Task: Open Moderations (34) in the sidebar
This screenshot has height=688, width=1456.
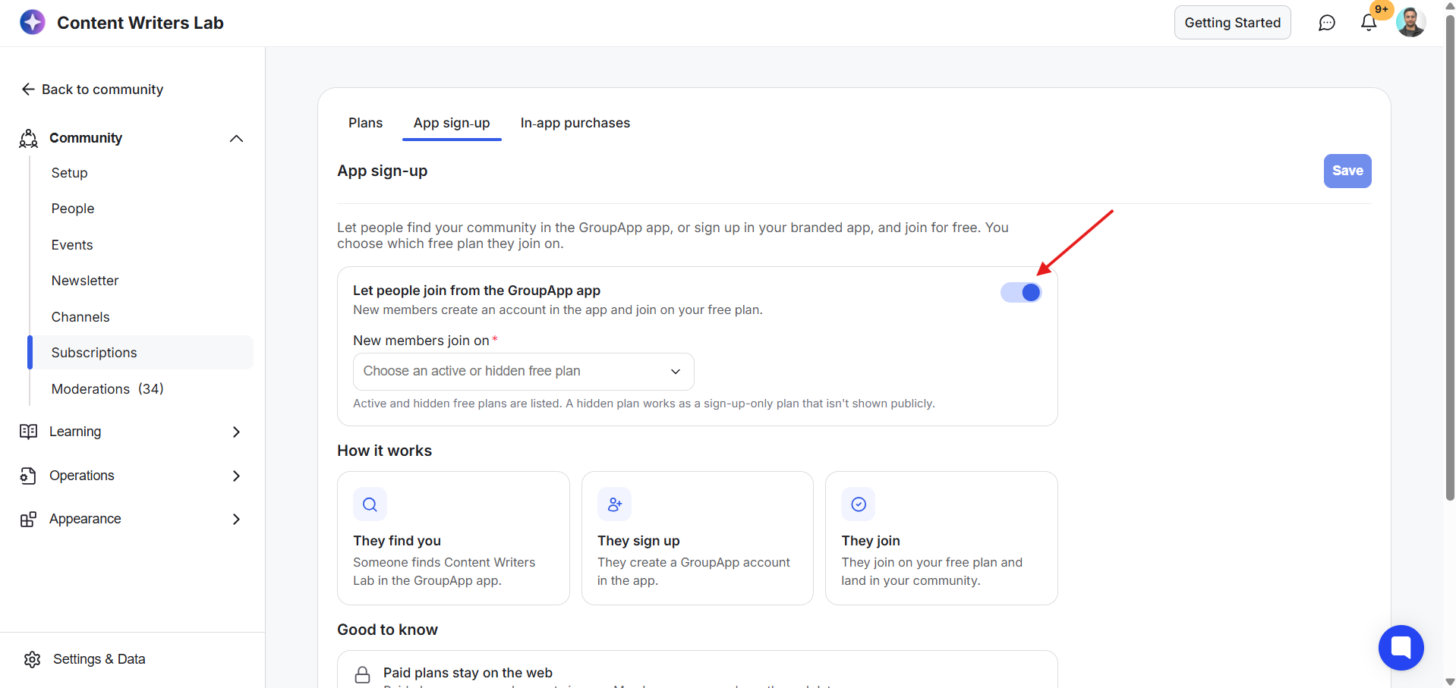Action: coord(108,389)
